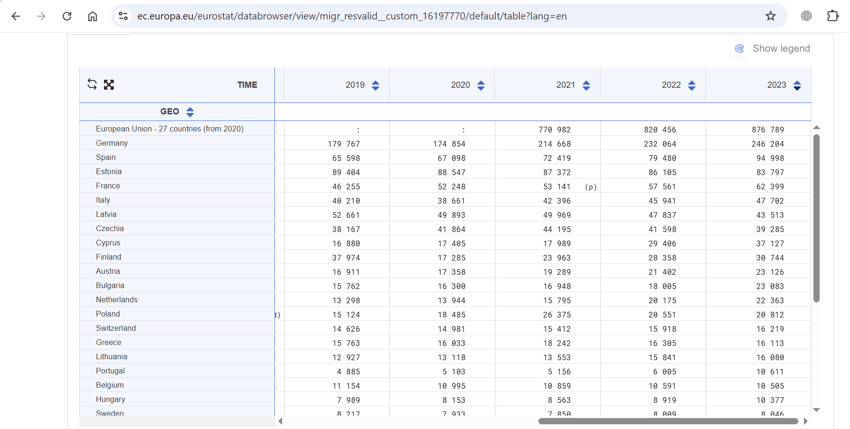Go back to the previous page
The image size is (850, 429).
pyautogui.click(x=16, y=16)
